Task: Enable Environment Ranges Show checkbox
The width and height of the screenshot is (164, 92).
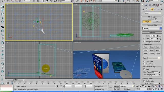Action: point(144,69)
